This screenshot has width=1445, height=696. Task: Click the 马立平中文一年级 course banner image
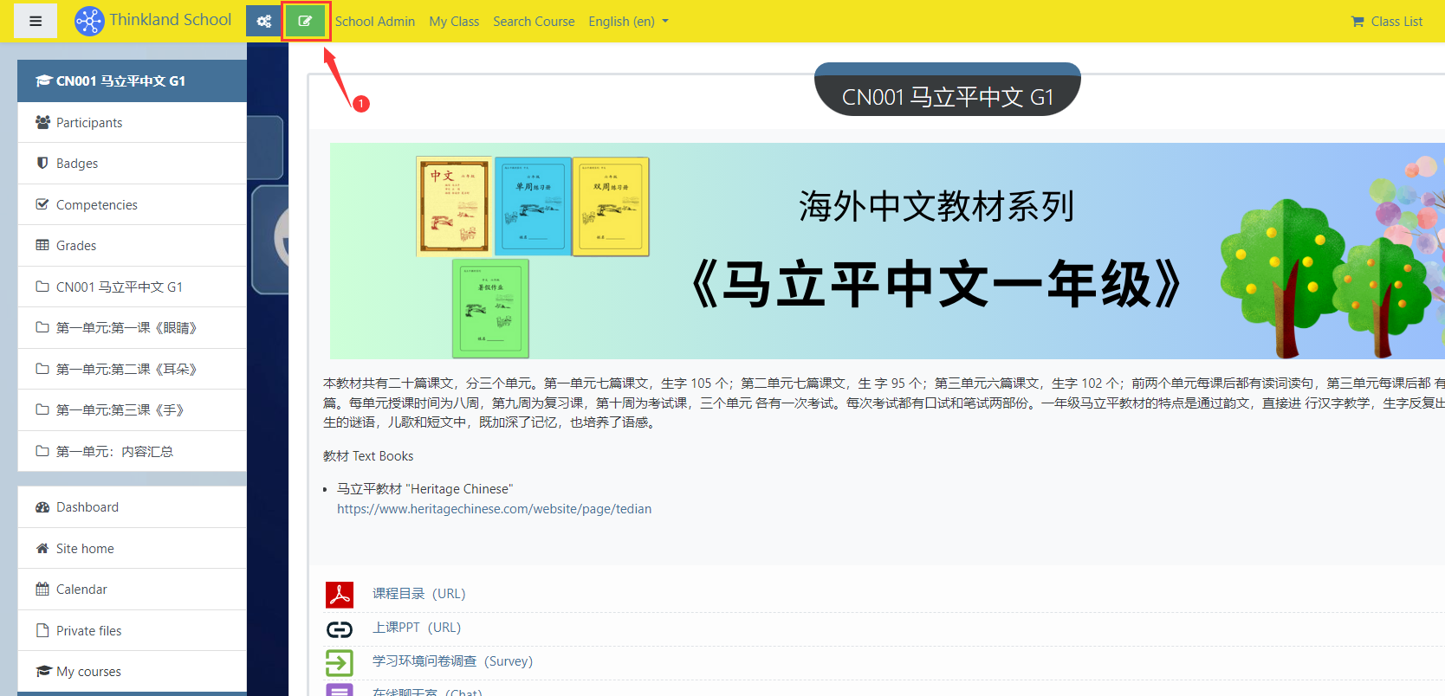884,251
